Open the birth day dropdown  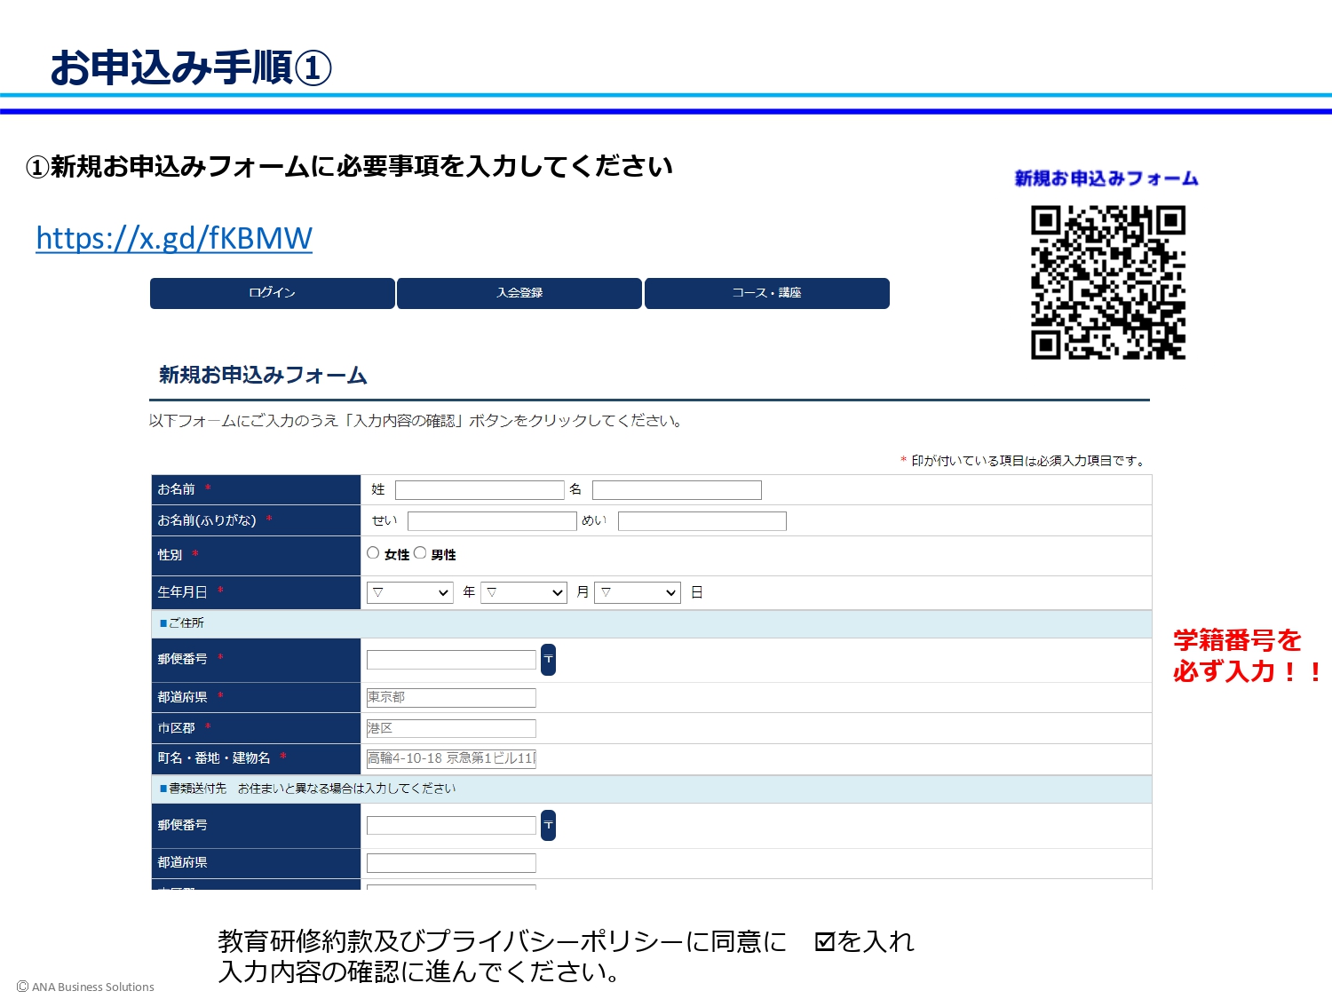pyautogui.click(x=638, y=592)
